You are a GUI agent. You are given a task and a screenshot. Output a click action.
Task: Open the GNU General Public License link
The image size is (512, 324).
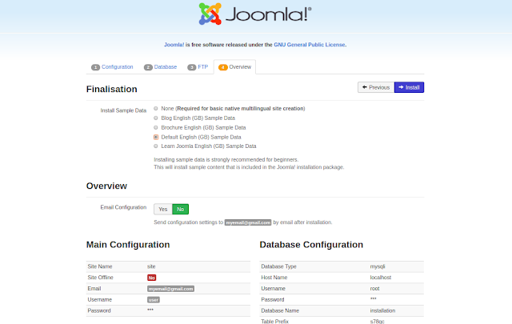(x=310, y=45)
